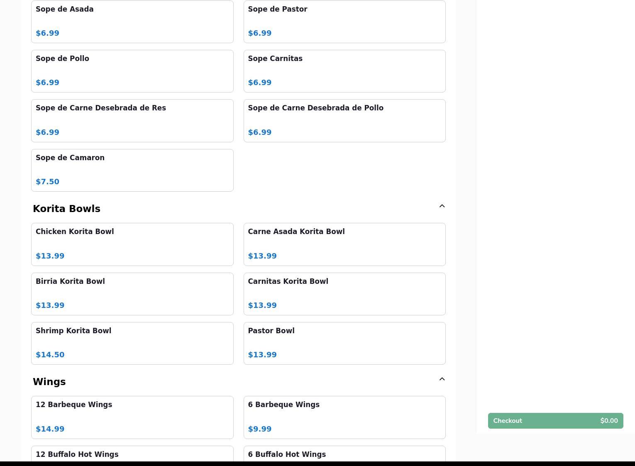Select the Carne Asada Korita Bowl

[x=344, y=244]
